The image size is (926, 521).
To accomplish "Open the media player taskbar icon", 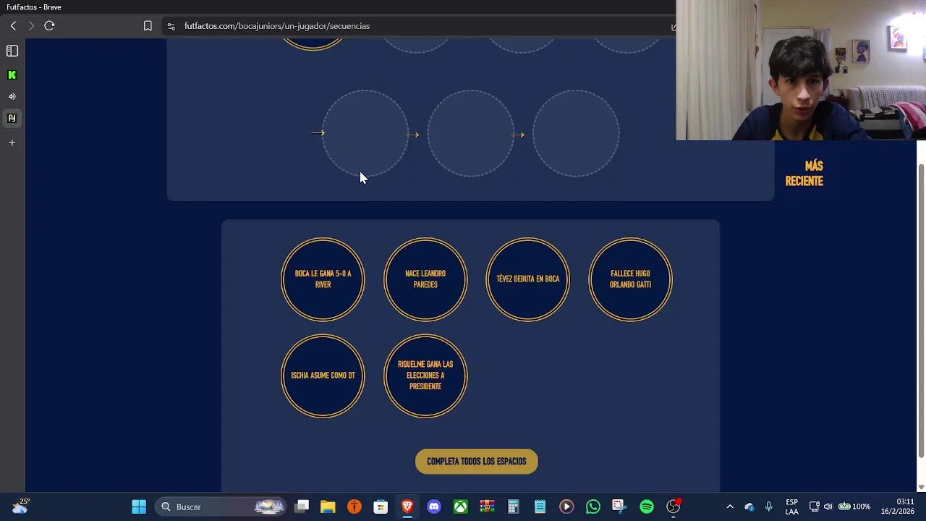I will coord(566,507).
